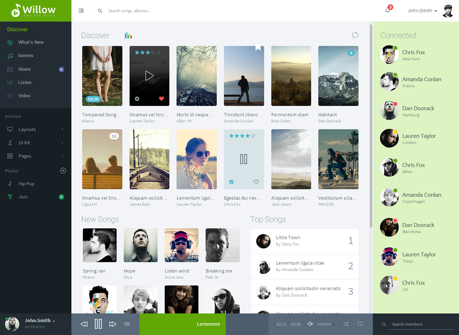This screenshot has height=335, width=459.
Task: Click the hamburger menu toggle icon
Action: [x=81, y=11]
